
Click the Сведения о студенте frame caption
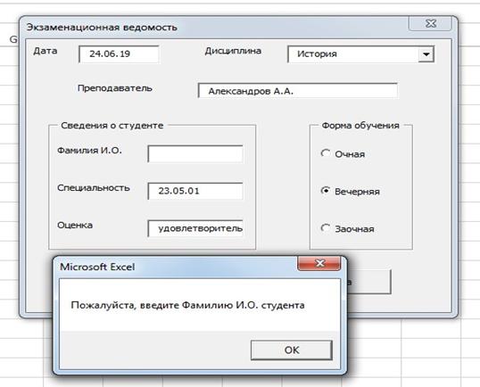[112, 126]
